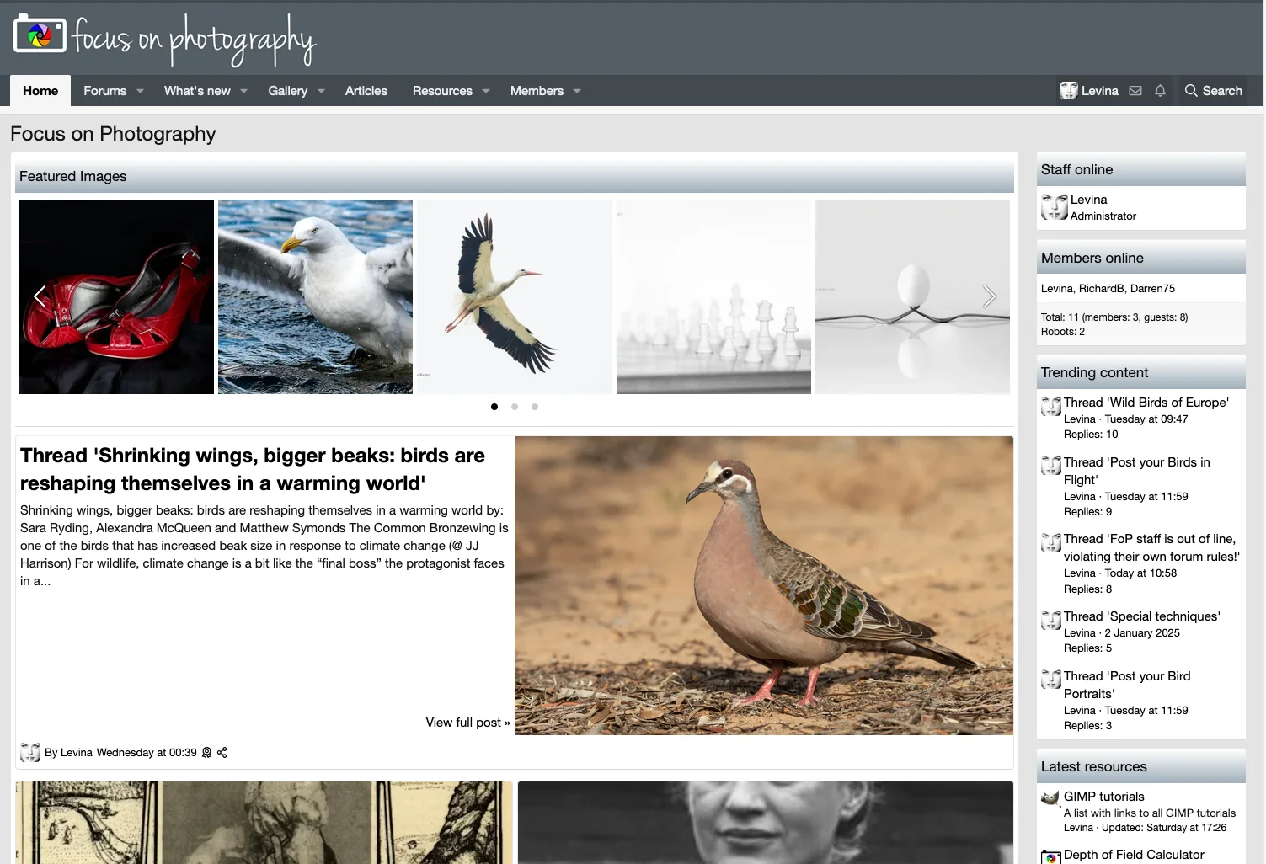Click the share icon under the featured thread
1266x864 pixels.
click(x=222, y=753)
